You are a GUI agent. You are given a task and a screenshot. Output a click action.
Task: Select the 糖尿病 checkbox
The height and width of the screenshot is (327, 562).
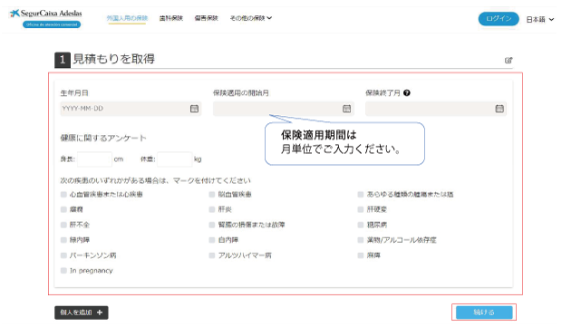[x=361, y=225]
